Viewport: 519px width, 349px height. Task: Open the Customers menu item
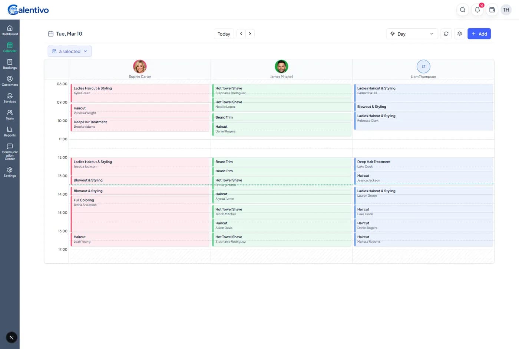pos(10,81)
